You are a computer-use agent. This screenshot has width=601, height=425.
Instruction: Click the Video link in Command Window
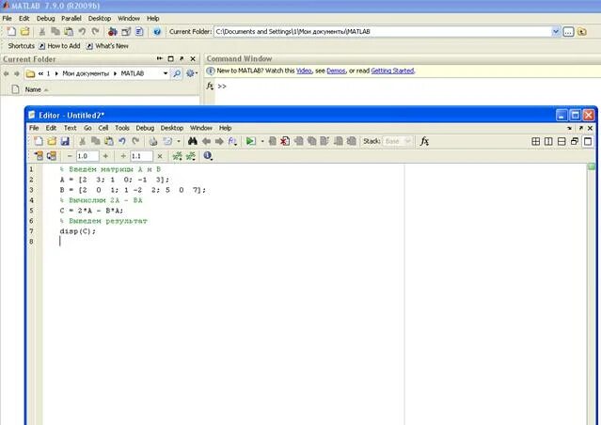click(304, 71)
